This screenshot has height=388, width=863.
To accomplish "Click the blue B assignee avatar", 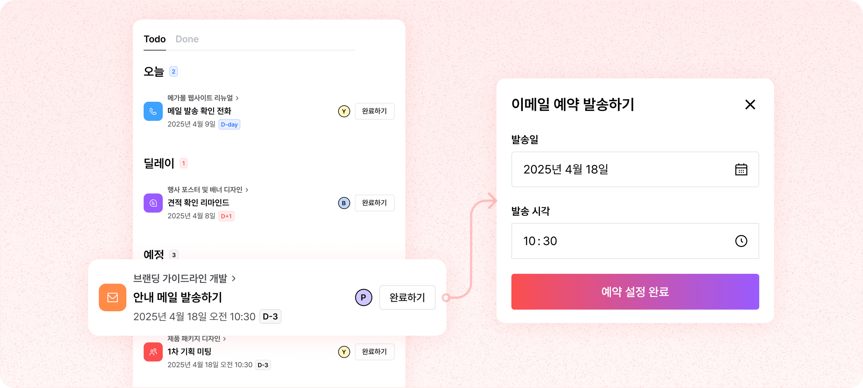I will coord(344,203).
